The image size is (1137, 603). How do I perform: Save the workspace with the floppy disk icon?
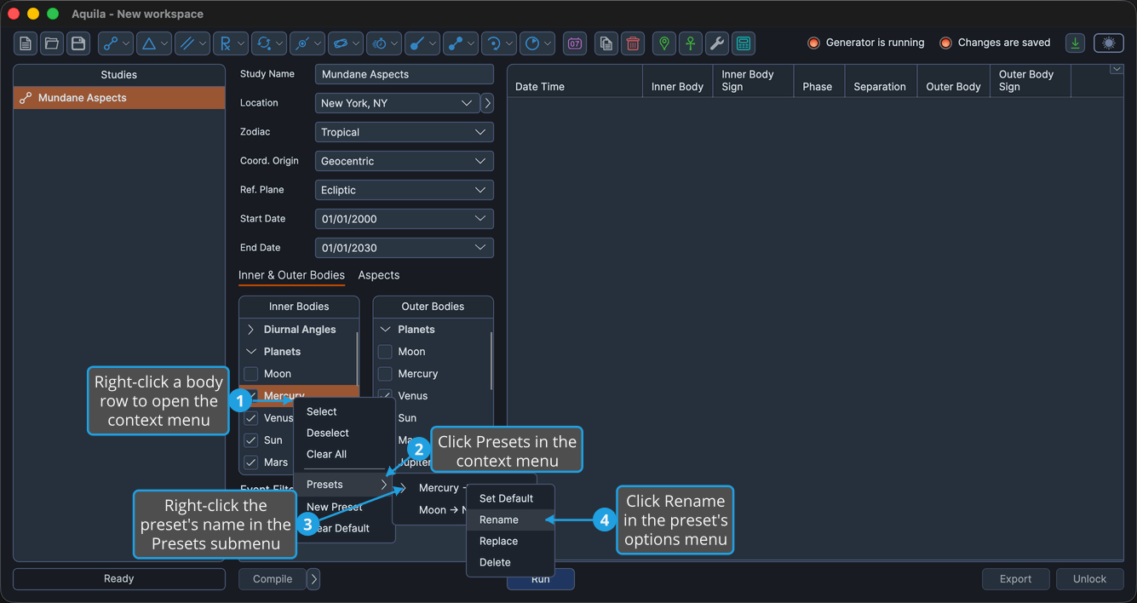(x=78, y=43)
